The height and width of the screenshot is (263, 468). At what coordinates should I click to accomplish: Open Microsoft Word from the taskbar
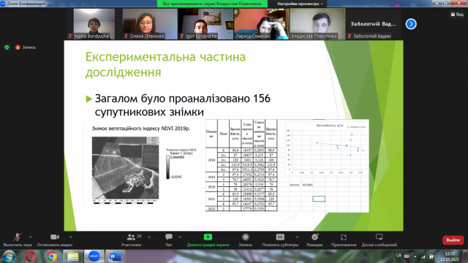(x=115, y=256)
